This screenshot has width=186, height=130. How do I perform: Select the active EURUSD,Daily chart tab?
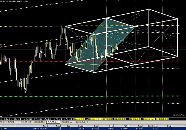tap(53, 122)
